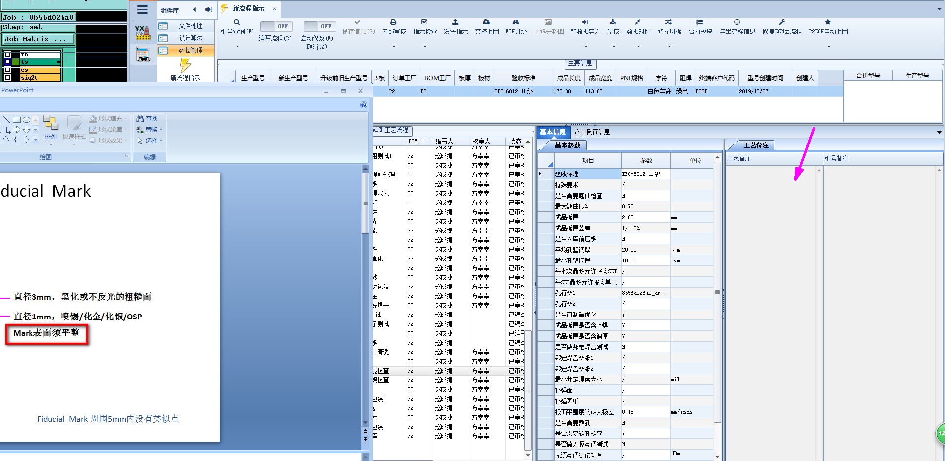
Task: Select the rectangle shape in PowerPoint shapes gallery
Action: tap(17, 120)
